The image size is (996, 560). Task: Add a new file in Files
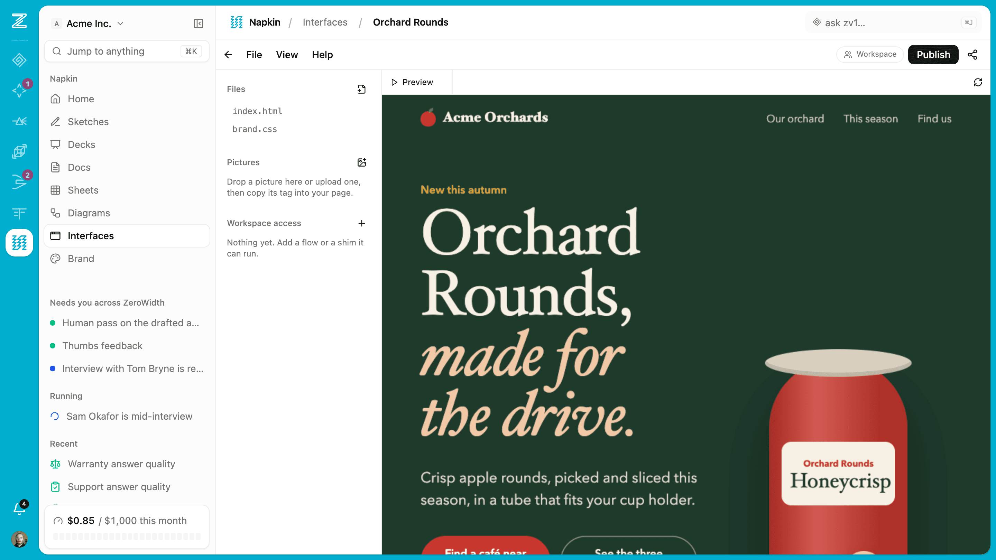[361, 89]
